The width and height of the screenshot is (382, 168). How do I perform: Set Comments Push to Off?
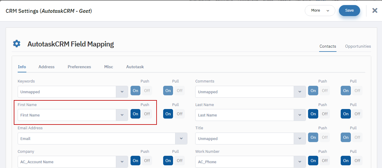325,91
